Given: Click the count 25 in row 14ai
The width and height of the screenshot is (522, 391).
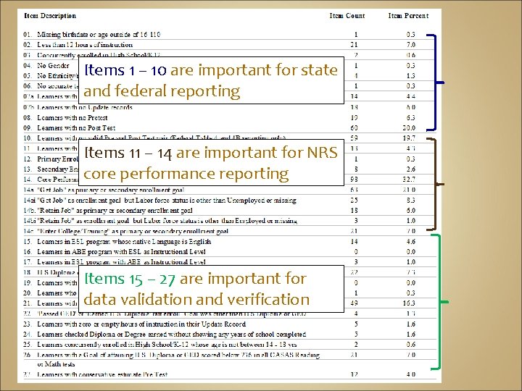Looking at the screenshot, I should (355, 200).
